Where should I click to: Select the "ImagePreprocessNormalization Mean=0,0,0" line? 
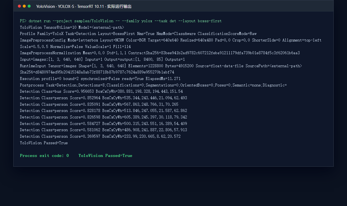160,53
